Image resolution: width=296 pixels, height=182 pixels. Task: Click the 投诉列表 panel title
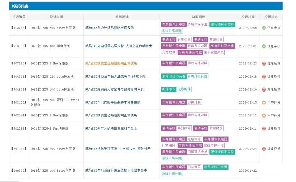coord(20,6)
